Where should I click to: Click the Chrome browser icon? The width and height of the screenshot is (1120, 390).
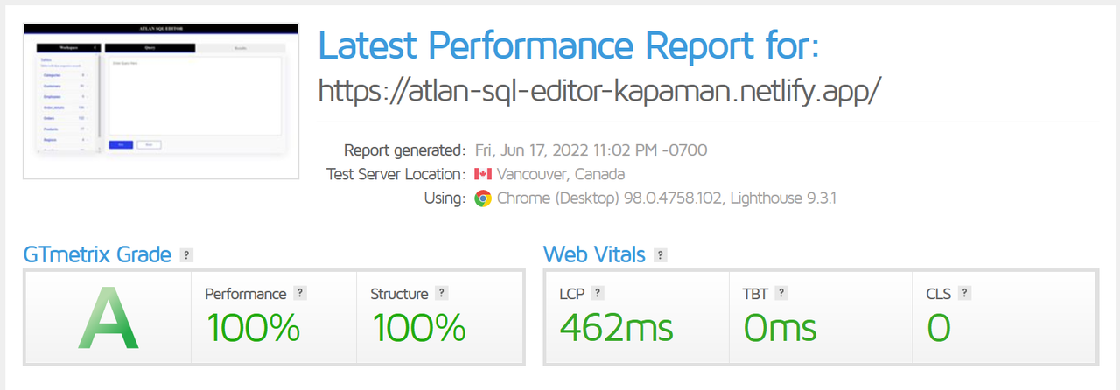pyautogui.click(x=483, y=198)
